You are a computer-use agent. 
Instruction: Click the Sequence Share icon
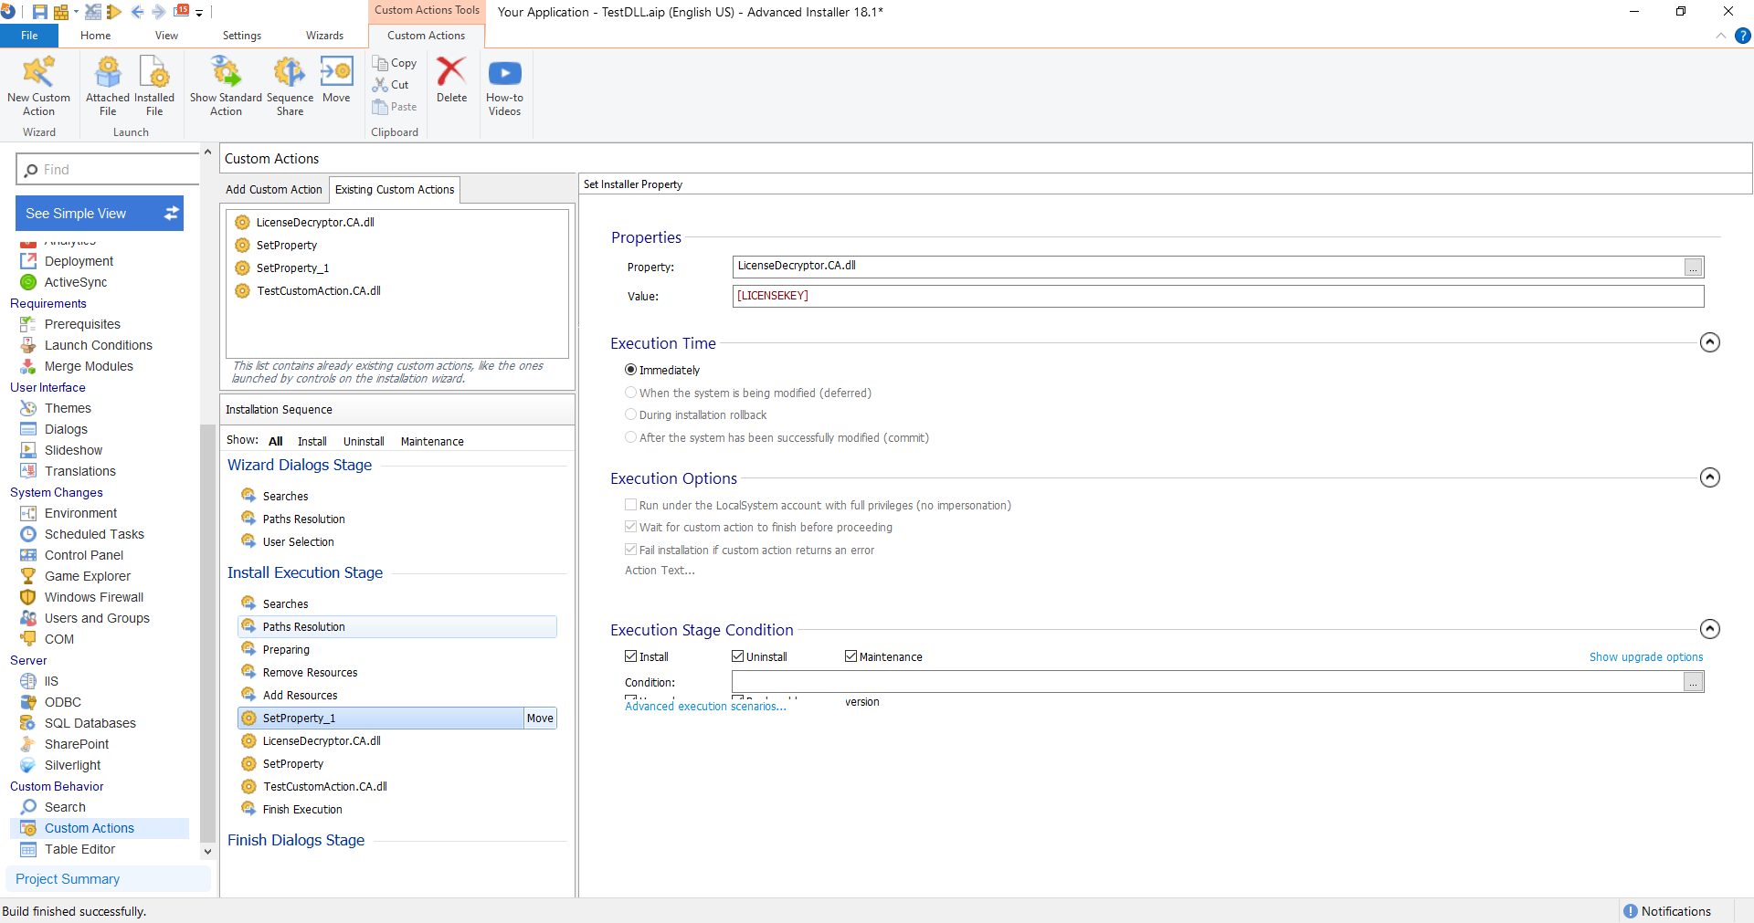click(290, 72)
